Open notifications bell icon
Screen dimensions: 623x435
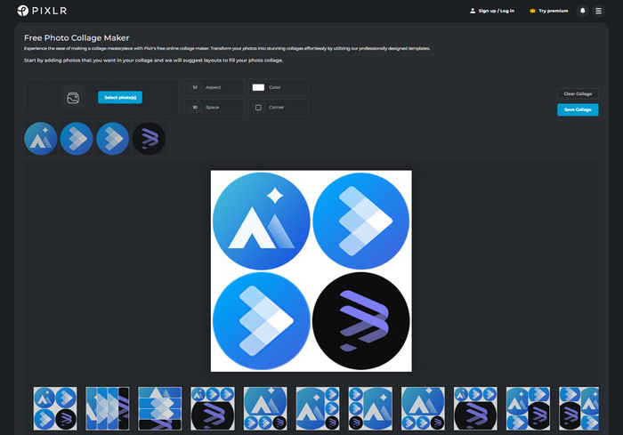582,11
